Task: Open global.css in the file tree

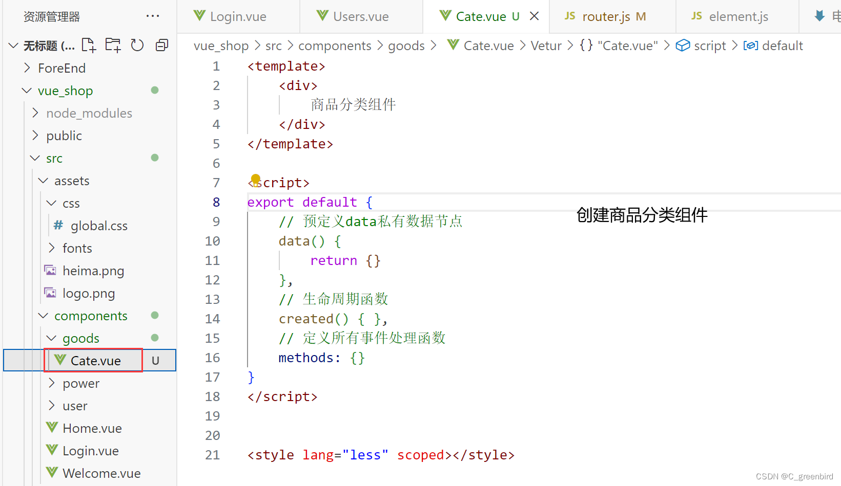Action: [99, 226]
